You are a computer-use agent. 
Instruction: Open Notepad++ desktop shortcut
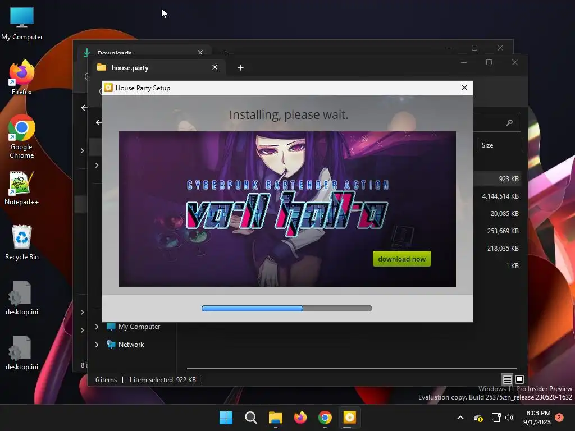(x=22, y=188)
